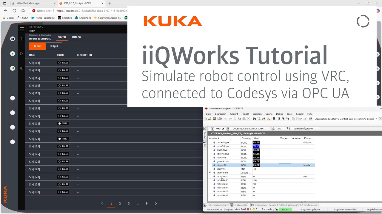The image size is (382, 214).
Task: Click CODESYS new file toolbar icon
Action: pos(205,119)
